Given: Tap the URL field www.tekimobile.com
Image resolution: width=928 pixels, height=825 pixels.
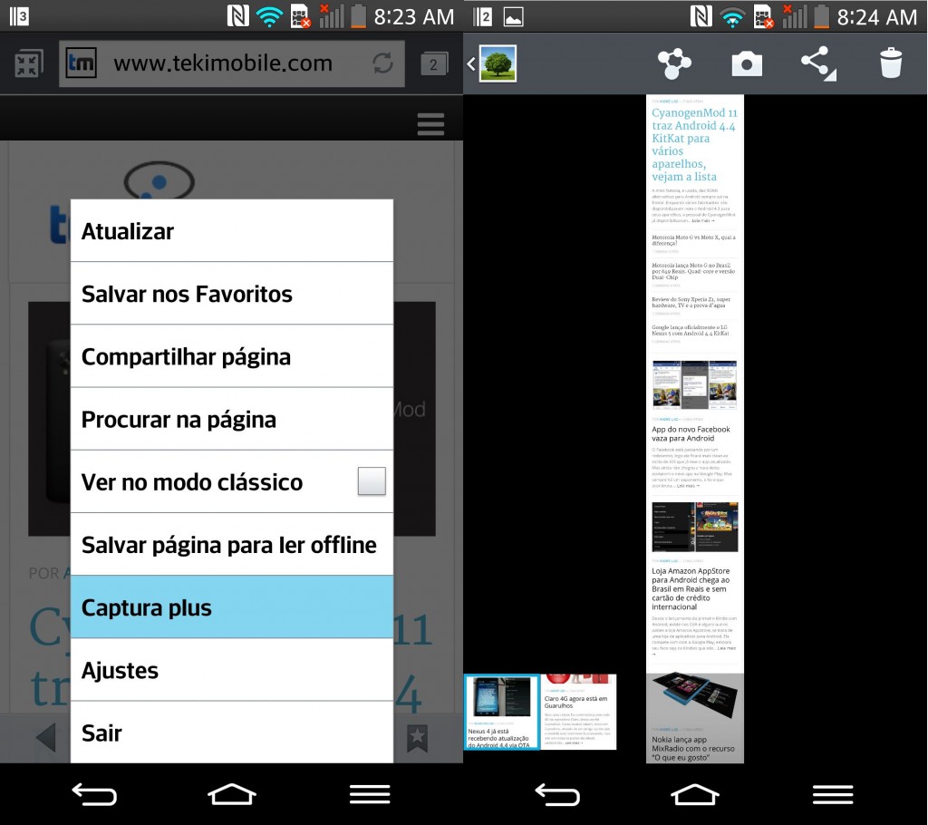Looking at the screenshot, I should (x=232, y=63).
